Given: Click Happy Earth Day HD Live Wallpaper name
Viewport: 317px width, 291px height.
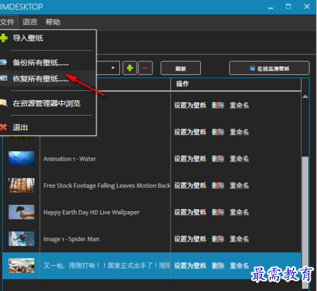Looking at the screenshot, I should pos(92,212).
